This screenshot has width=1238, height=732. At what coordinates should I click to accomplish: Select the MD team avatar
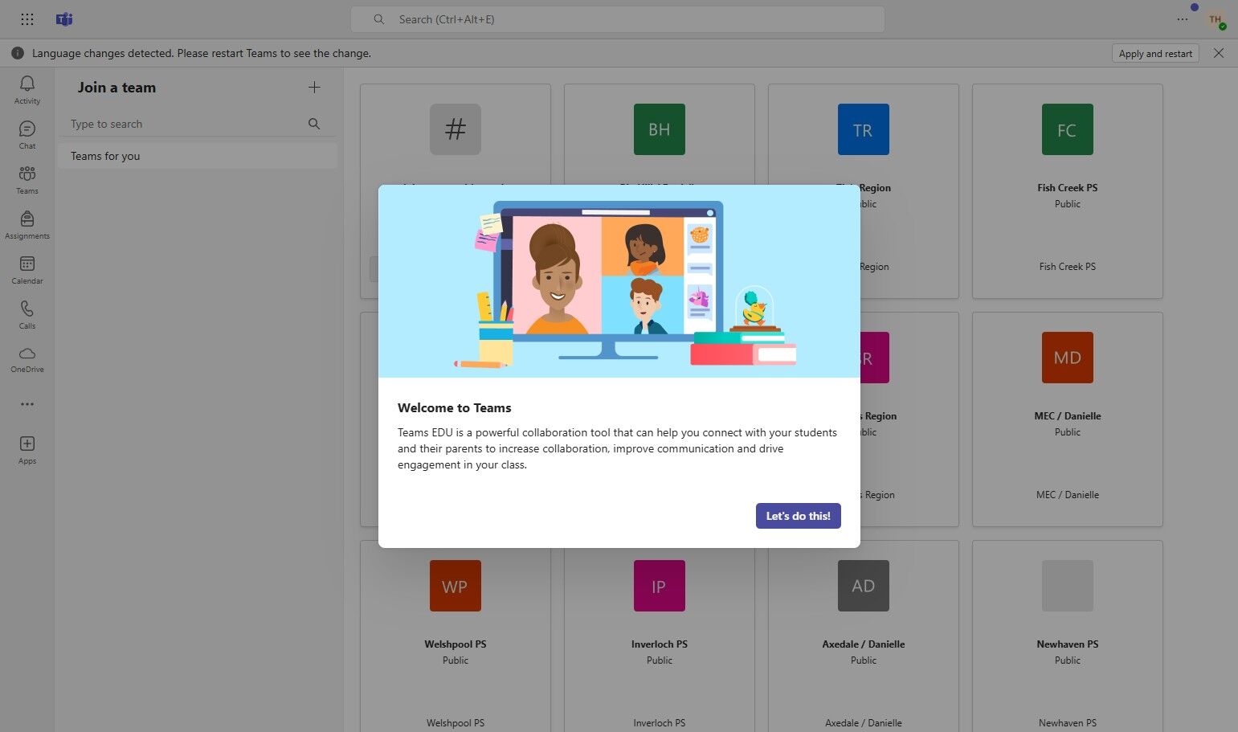[1068, 358]
